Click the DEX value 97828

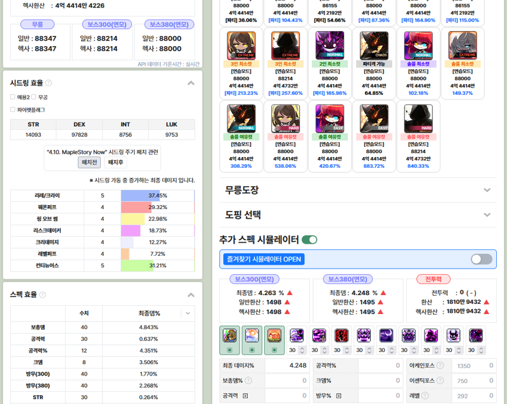80,135
